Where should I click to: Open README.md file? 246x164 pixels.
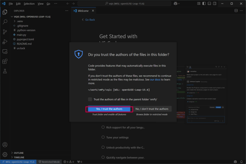[x=24, y=43]
